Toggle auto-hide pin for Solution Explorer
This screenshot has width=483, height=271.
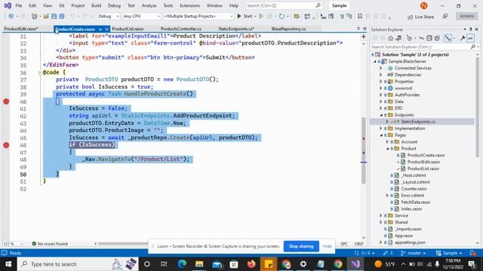click(471, 29)
